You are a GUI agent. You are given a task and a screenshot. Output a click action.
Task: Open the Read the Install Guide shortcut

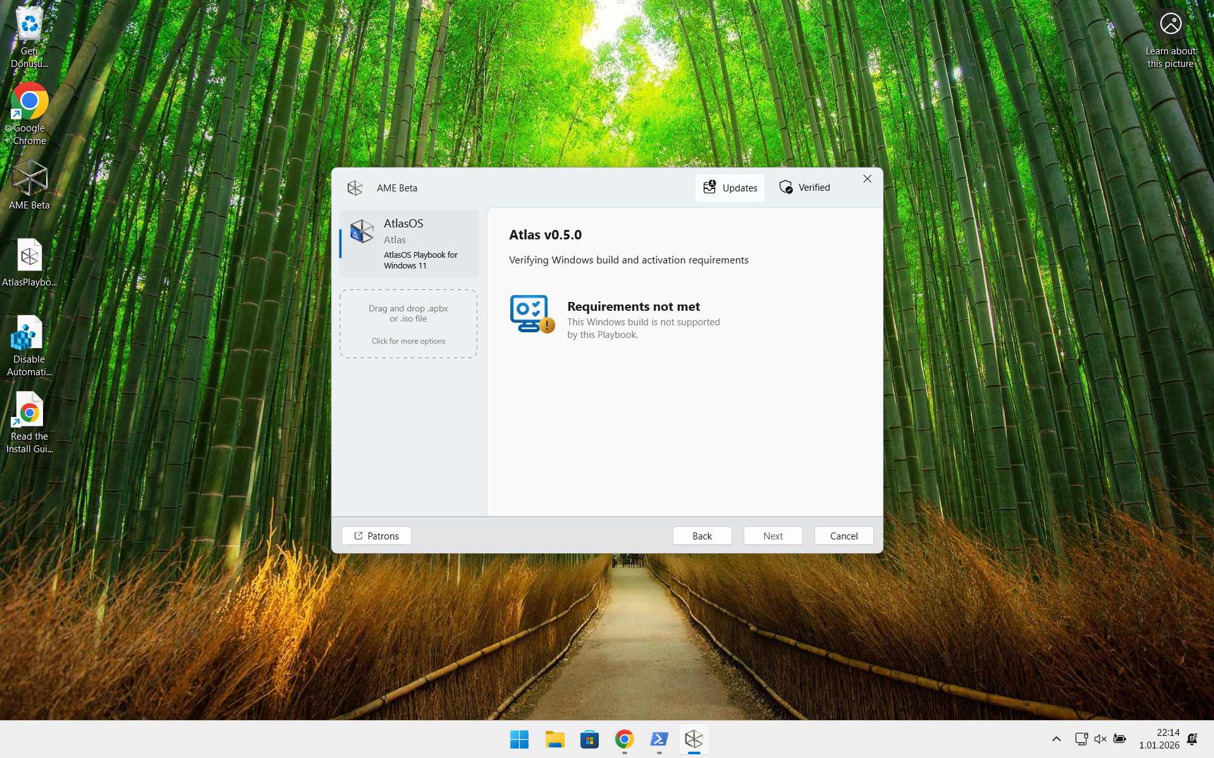[29, 423]
